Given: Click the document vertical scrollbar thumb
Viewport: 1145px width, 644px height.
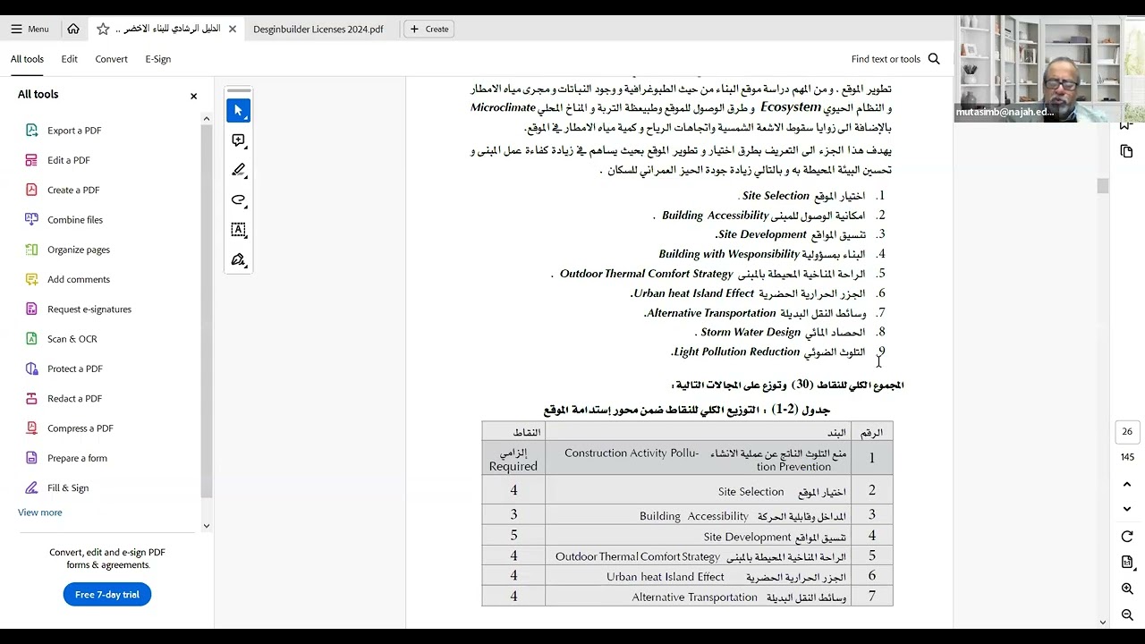Looking at the screenshot, I should [x=1103, y=185].
